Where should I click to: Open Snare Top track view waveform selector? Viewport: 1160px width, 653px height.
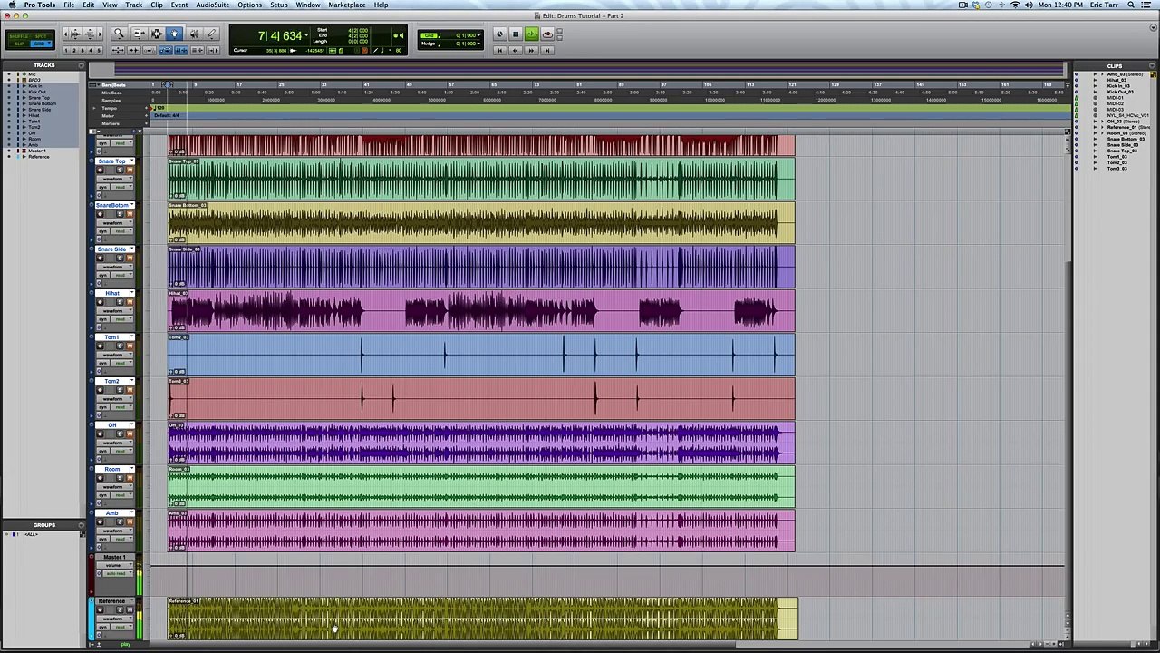pyautogui.click(x=115, y=179)
